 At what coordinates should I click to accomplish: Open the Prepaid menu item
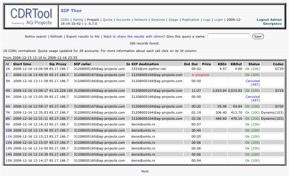point(93,20)
